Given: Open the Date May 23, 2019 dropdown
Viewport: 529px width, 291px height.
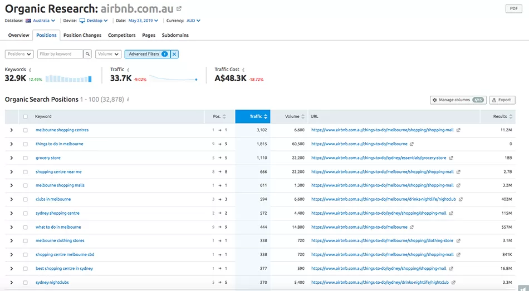Looking at the screenshot, I should click(143, 21).
